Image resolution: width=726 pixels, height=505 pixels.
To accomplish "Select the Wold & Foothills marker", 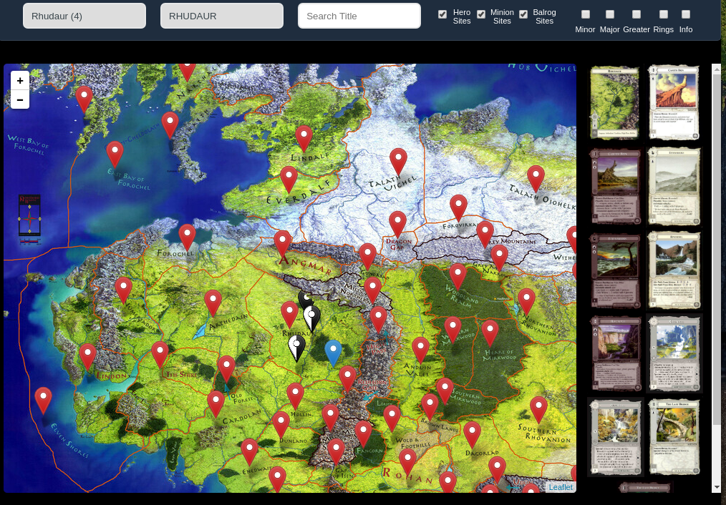I will click(x=392, y=418).
